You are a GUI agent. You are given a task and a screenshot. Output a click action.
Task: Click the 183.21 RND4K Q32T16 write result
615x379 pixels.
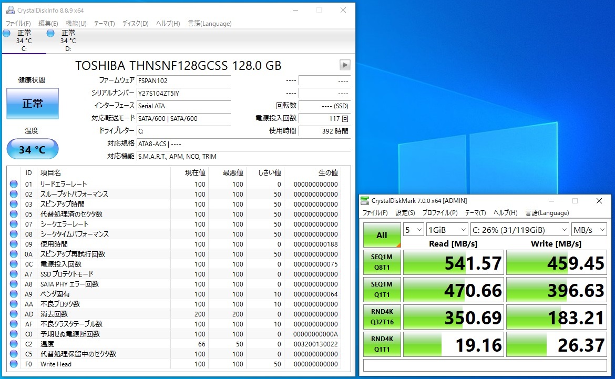(557, 317)
